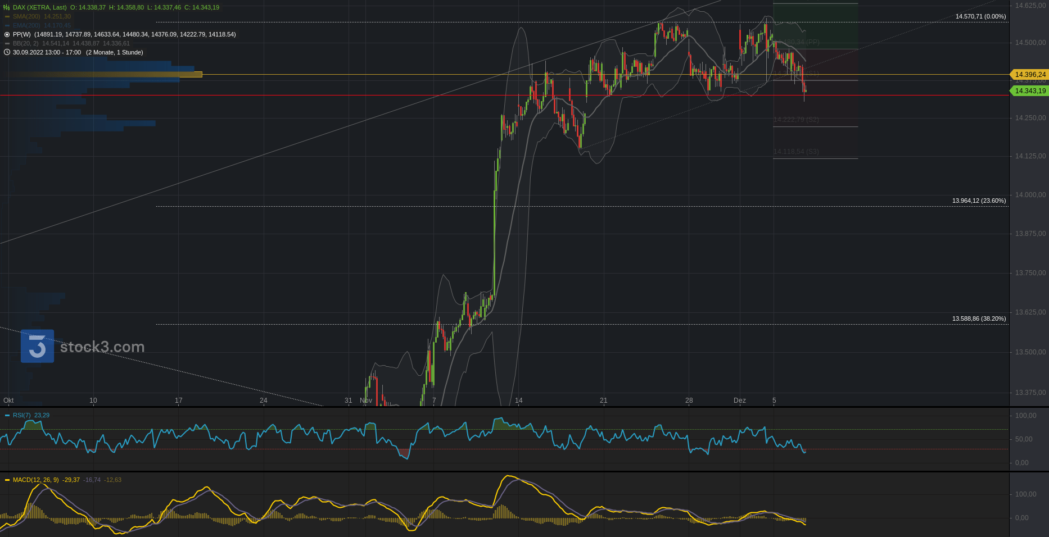This screenshot has width=1049, height=537.
Task: Click the candlestick icon beside DAX
Action: pos(7,7)
